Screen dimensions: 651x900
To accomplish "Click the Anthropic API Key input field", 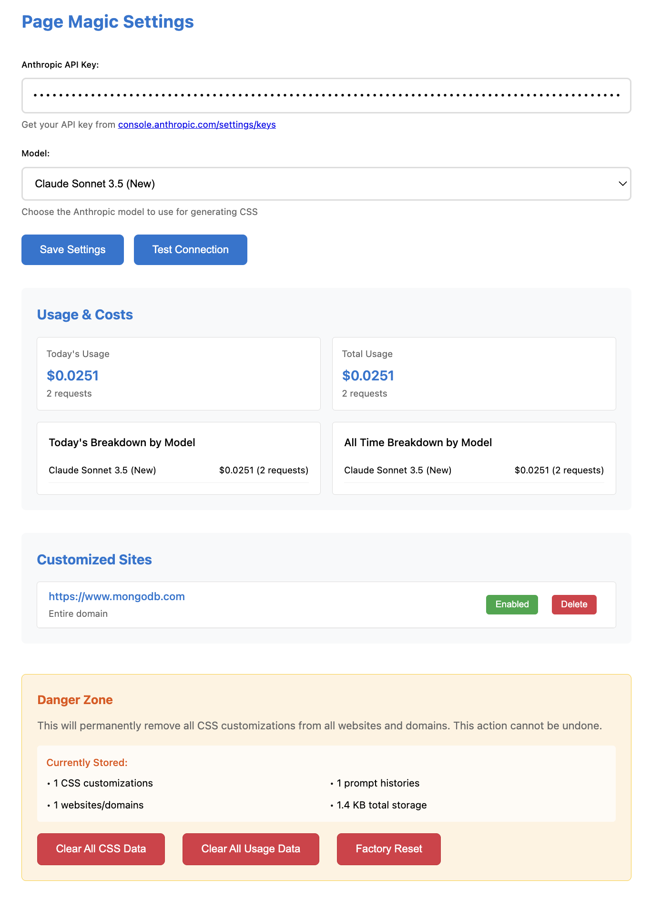I will pos(326,95).
